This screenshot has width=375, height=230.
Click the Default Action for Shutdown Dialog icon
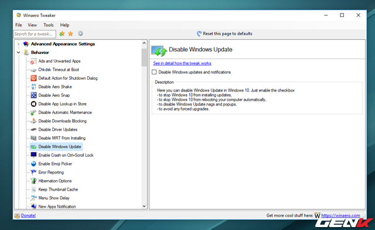33,79
